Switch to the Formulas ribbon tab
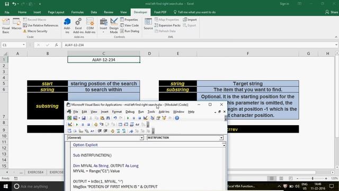 coord(77,12)
